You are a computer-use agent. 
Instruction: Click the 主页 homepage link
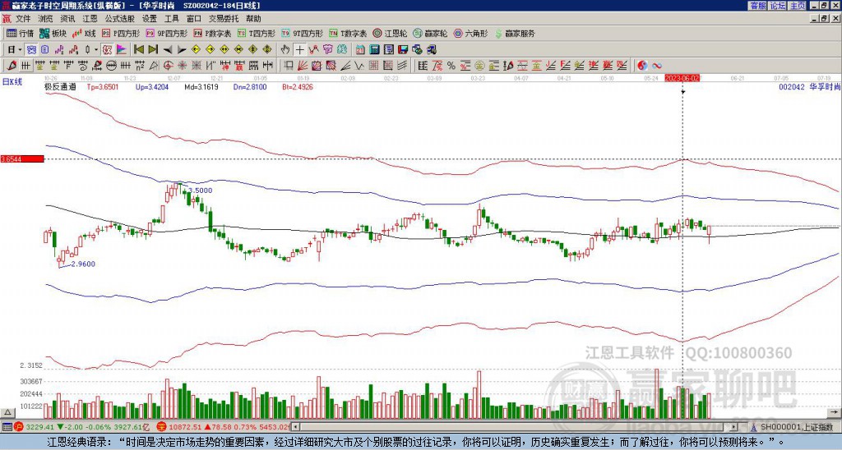click(797, 6)
